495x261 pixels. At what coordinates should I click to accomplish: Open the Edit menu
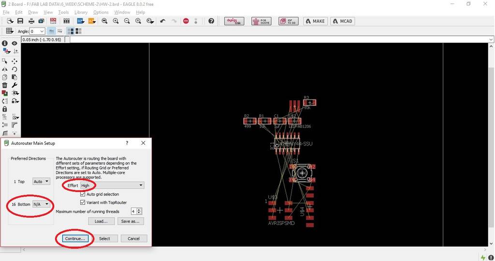pos(19,12)
